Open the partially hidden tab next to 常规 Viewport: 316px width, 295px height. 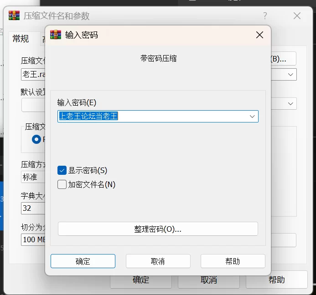click(x=43, y=40)
